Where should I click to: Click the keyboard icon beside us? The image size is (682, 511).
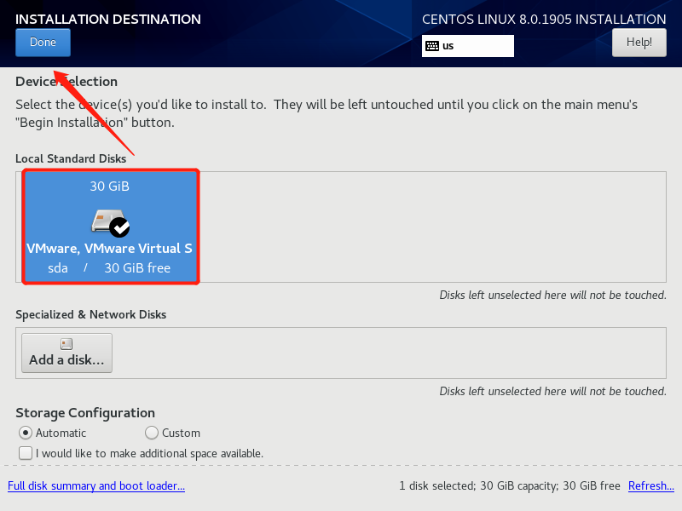432,46
